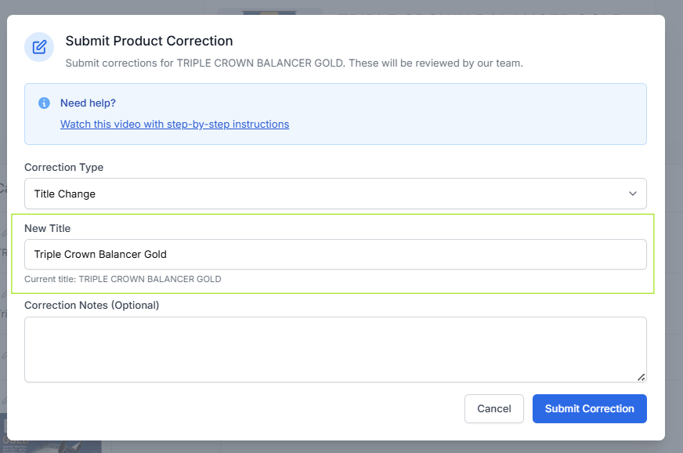The image size is (683, 453).
Task: Click the dialog subtitle about team review
Action: [294, 63]
